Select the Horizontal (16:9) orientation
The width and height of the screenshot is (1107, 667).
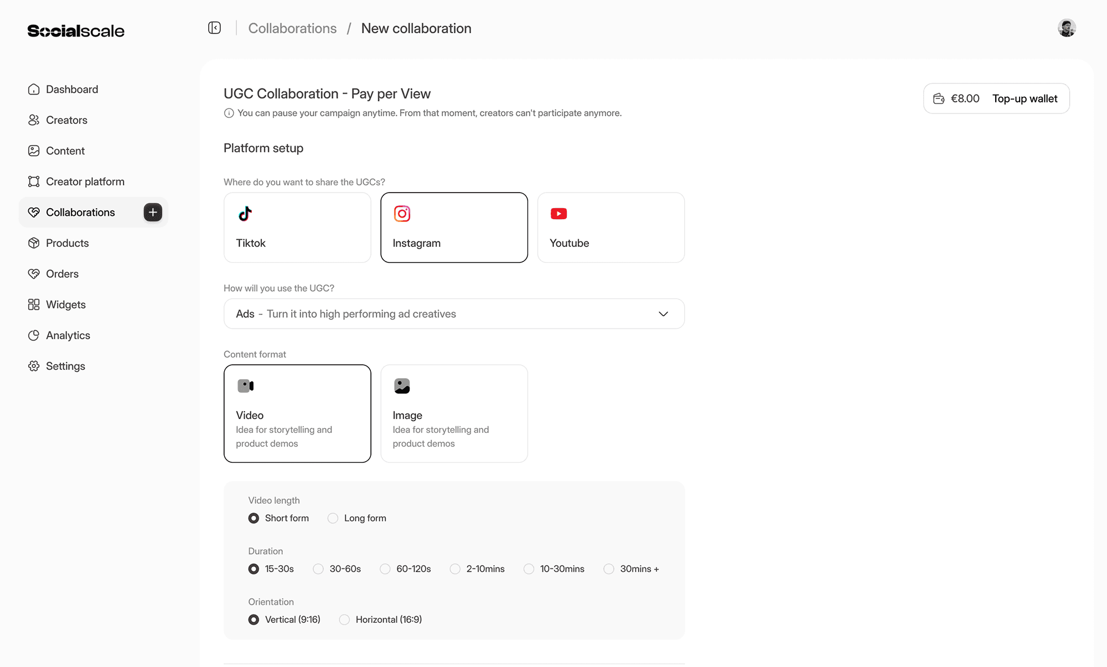[x=344, y=619]
